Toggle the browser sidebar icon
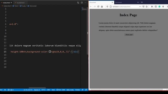This screenshot has width=168, height=94. (156, 7)
